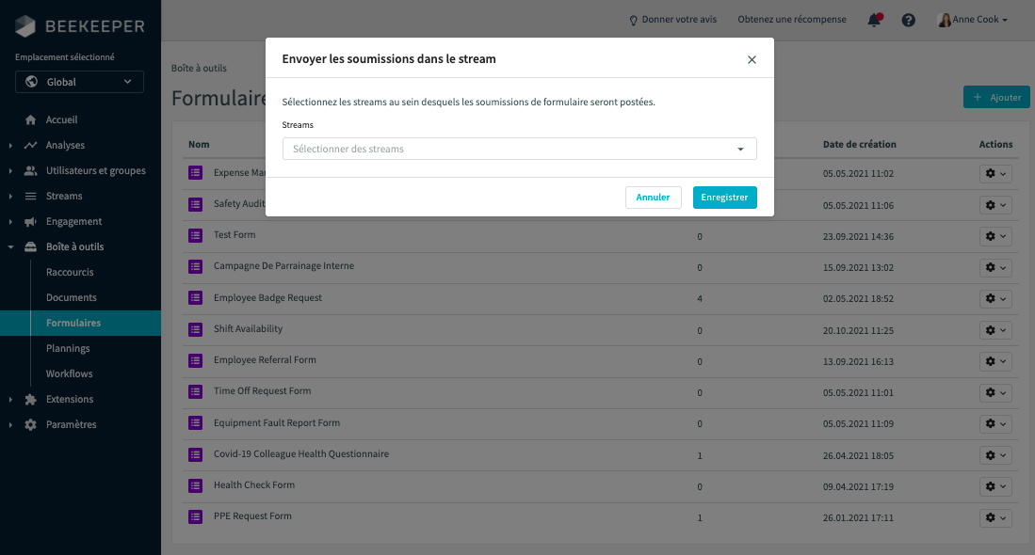Viewport: 1035px width, 555px height.
Task: Close the stream submissions dialog
Action: 752,59
